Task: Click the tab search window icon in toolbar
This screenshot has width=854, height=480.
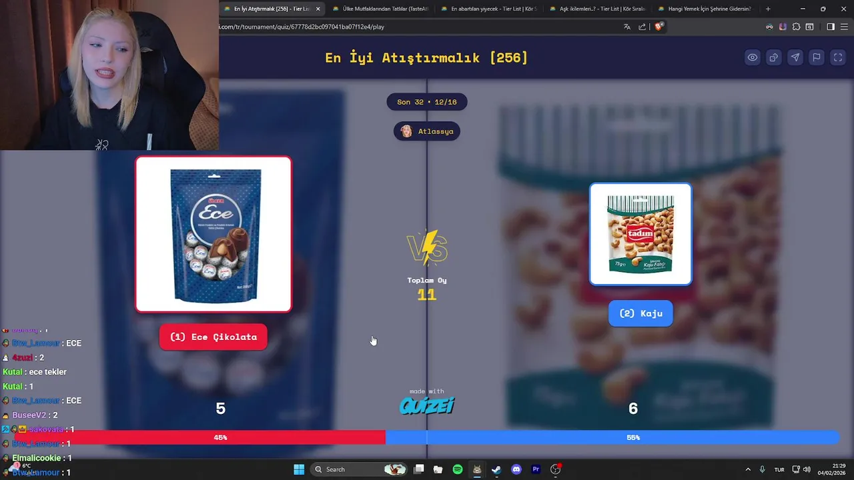Action: click(x=809, y=27)
